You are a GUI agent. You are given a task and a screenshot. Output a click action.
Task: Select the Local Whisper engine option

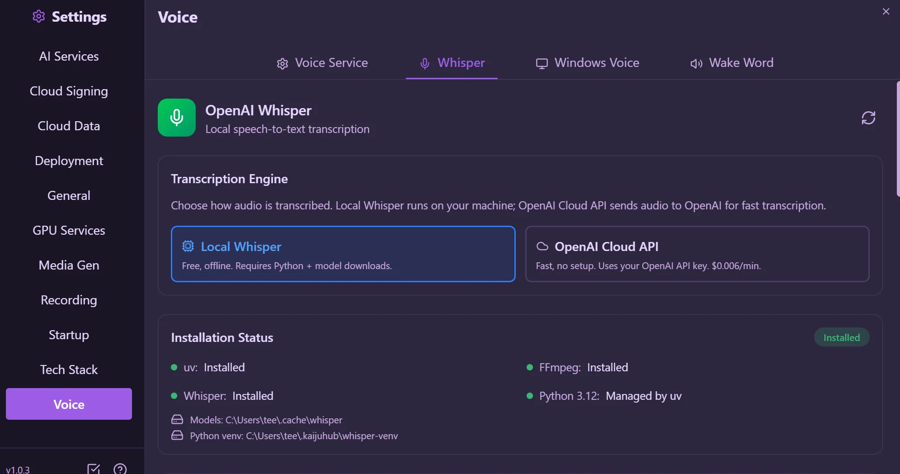(x=343, y=254)
